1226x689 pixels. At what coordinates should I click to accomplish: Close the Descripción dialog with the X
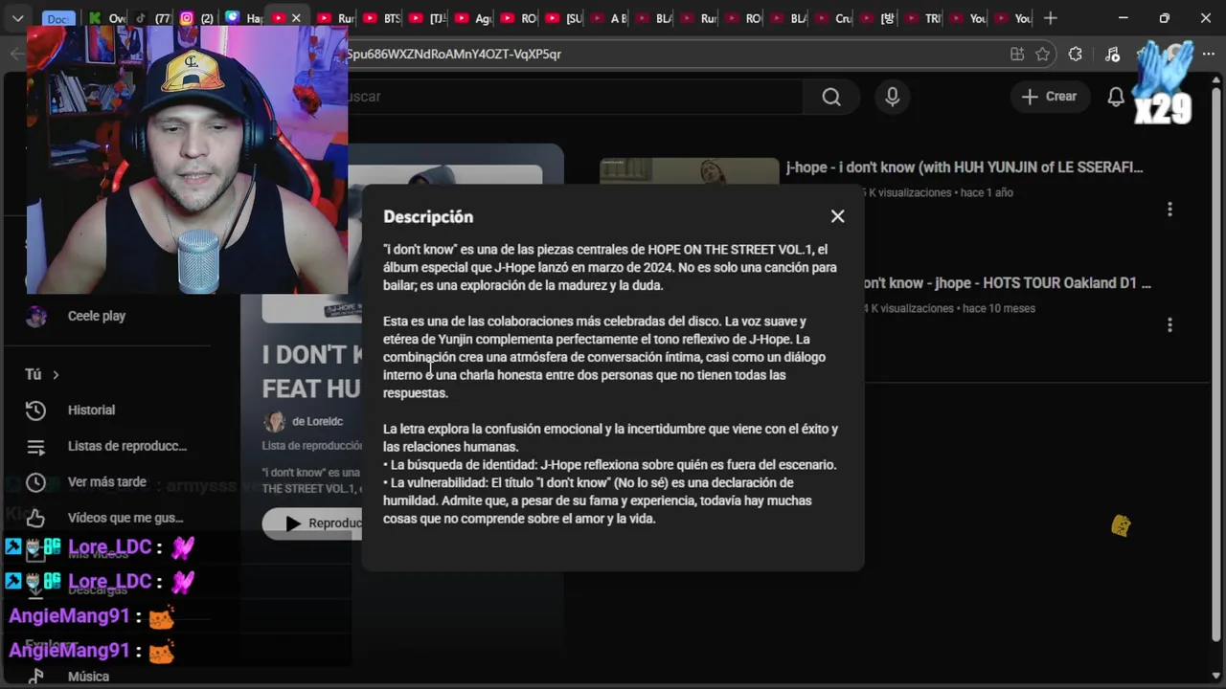click(838, 216)
